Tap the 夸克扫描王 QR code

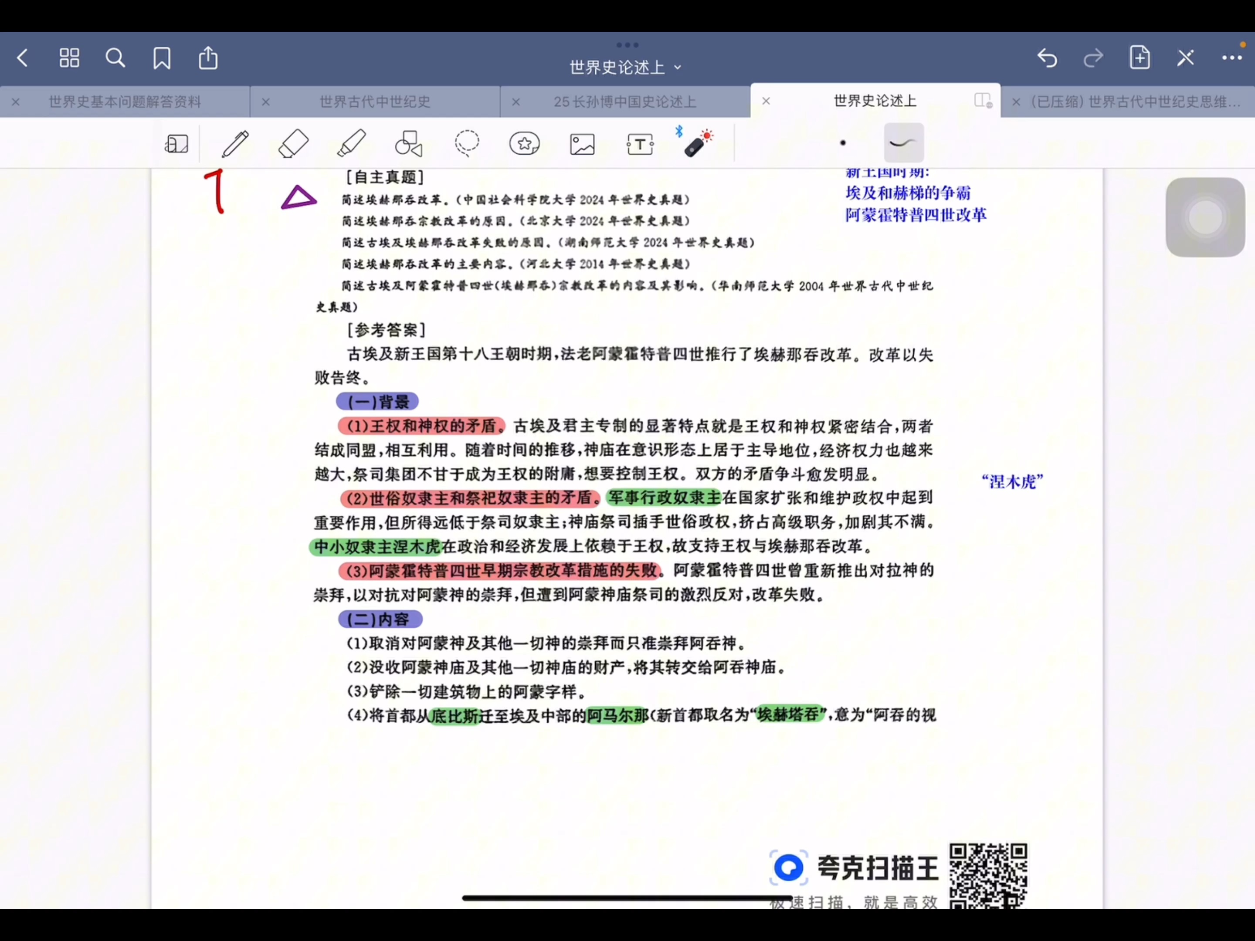pyautogui.click(x=988, y=875)
